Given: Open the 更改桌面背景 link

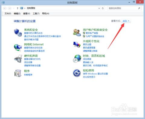Looking at the screenshot, I should pyautogui.click(x=89, y=47).
